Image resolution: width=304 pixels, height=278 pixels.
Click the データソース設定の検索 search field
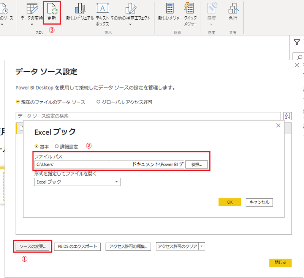pyautogui.click(x=148, y=116)
